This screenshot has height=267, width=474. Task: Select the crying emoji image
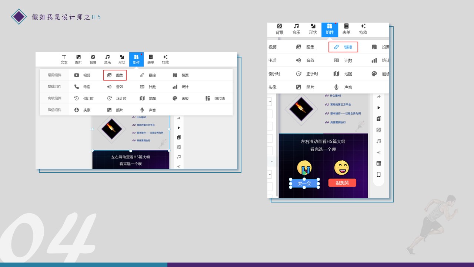coord(304,168)
